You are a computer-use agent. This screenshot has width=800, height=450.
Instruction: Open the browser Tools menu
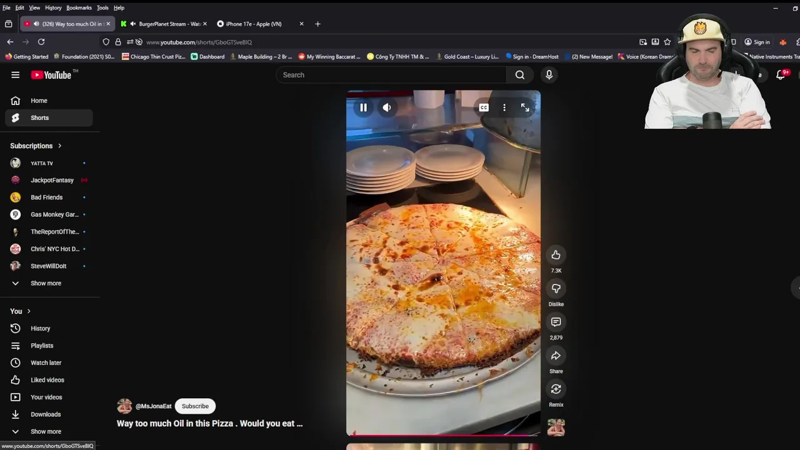click(x=102, y=7)
